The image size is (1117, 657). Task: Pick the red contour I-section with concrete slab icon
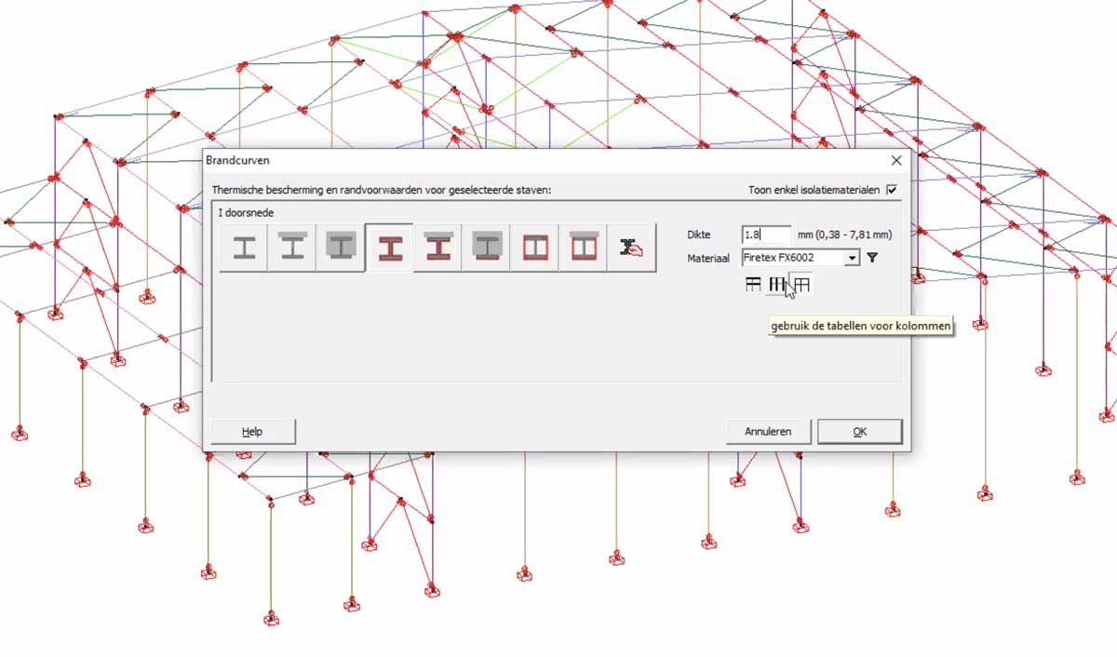(437, 247)
